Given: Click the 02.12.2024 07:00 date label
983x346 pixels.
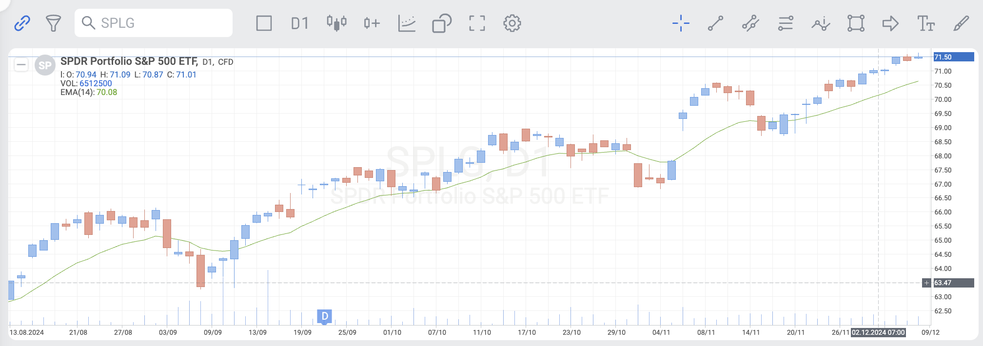Looking at the screenshot, I should (x=878, y=332).
